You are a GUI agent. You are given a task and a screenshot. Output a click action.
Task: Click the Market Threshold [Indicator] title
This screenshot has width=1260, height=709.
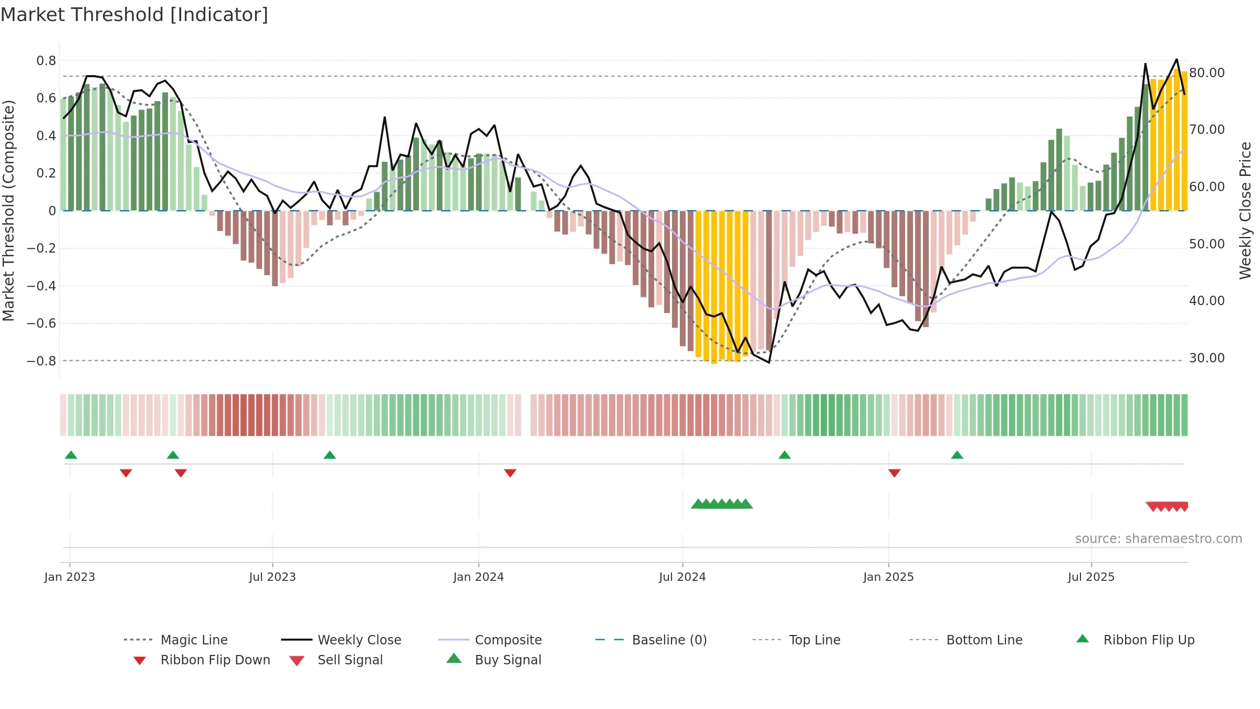pos(134,15)
